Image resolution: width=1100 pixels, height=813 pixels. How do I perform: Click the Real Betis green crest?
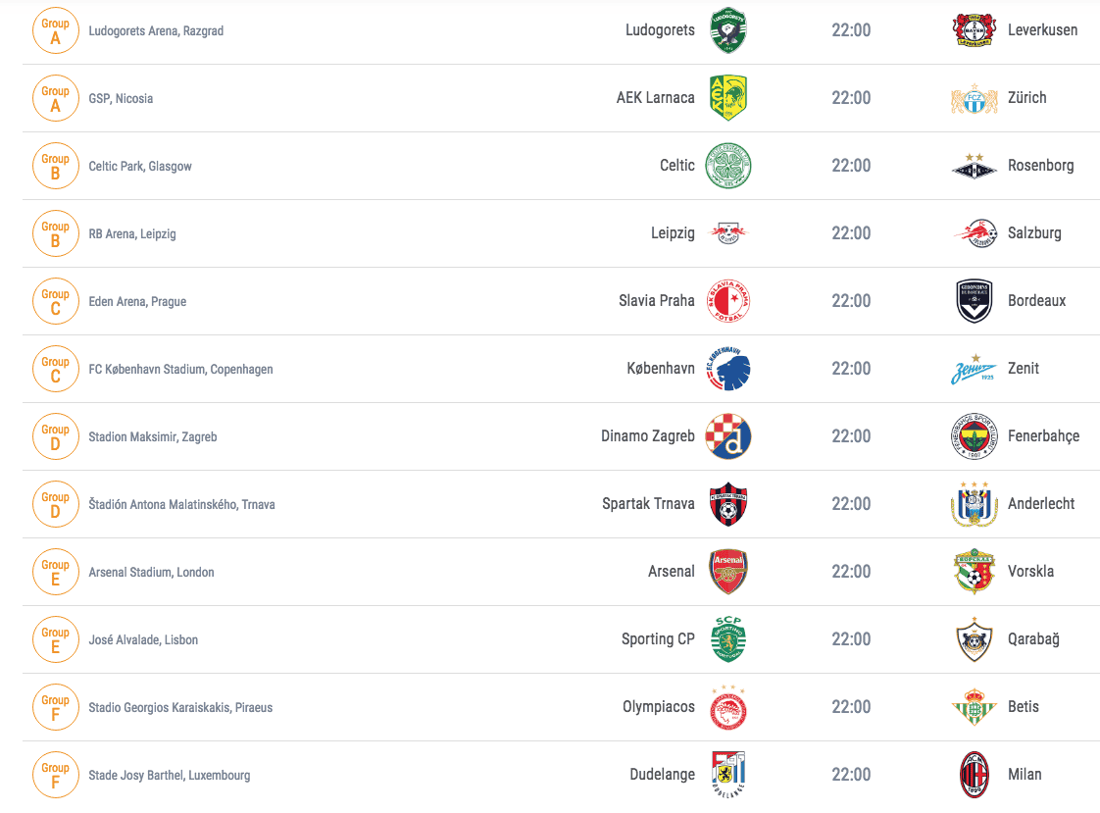(974, 707)
